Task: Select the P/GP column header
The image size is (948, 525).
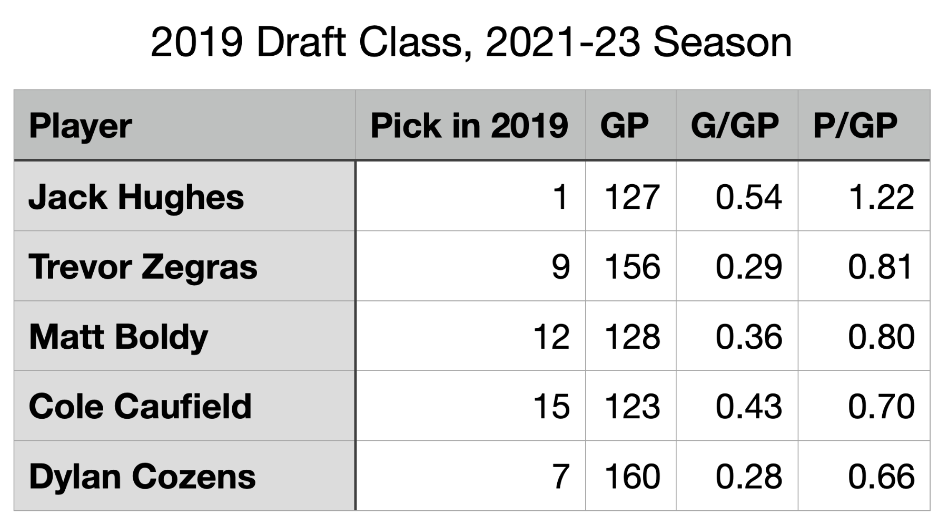Action: tap(855, 126)
